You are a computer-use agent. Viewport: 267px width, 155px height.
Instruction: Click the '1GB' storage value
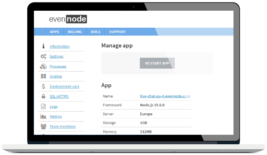[x=144, y=123]
